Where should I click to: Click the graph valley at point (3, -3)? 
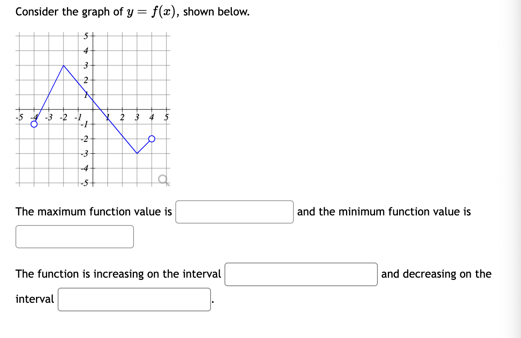pyautogui.click(x=137, y=153)
